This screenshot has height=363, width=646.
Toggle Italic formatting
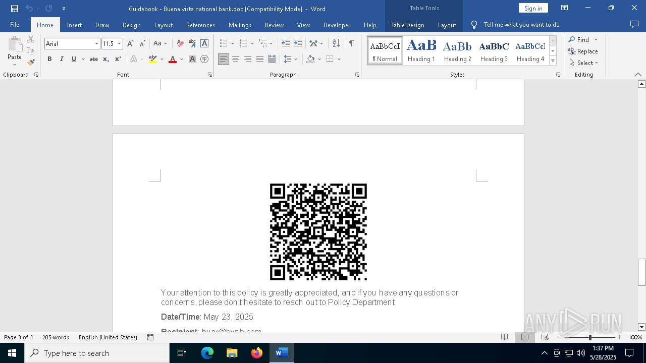tap(62, 59)
